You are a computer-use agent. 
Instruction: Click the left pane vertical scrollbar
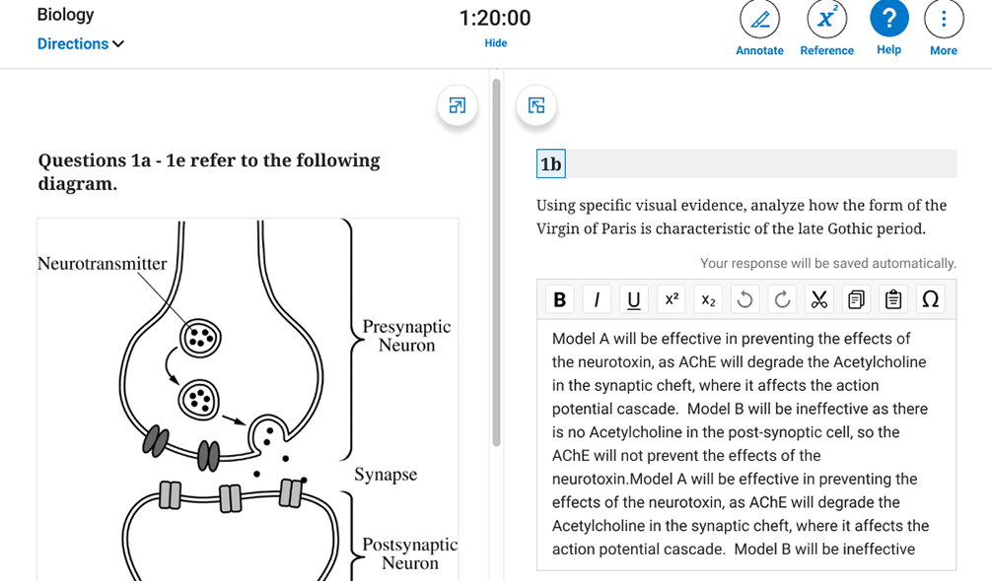click(x=497, y=262)
